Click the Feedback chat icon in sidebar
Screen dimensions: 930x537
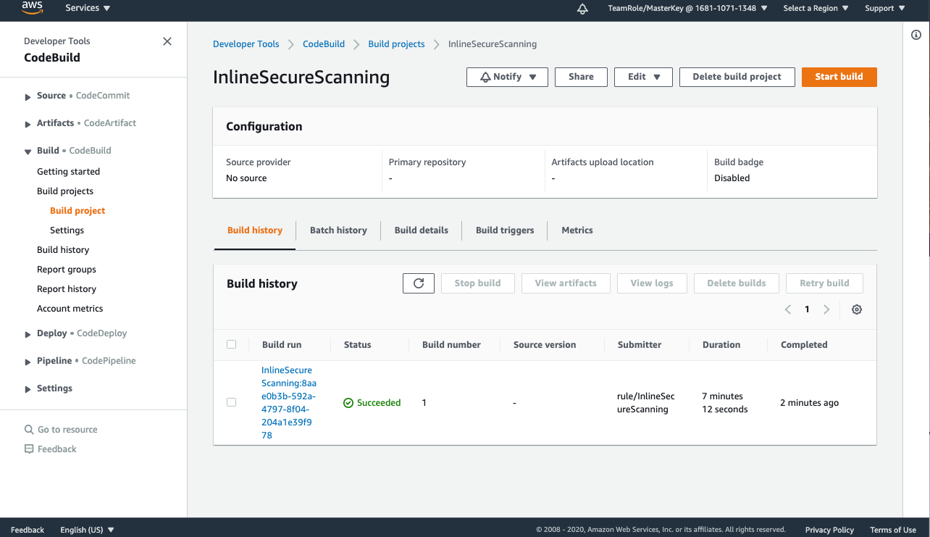(29, 449)
